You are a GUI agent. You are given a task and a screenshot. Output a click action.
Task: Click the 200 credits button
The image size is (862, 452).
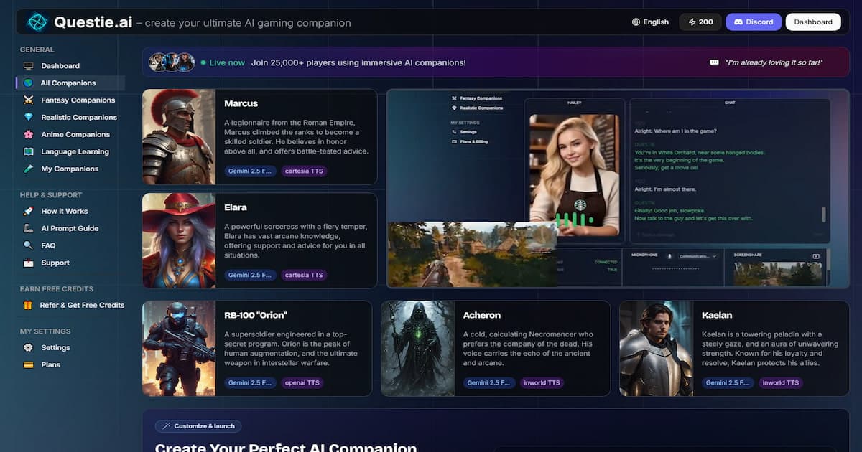pos(700,22)
